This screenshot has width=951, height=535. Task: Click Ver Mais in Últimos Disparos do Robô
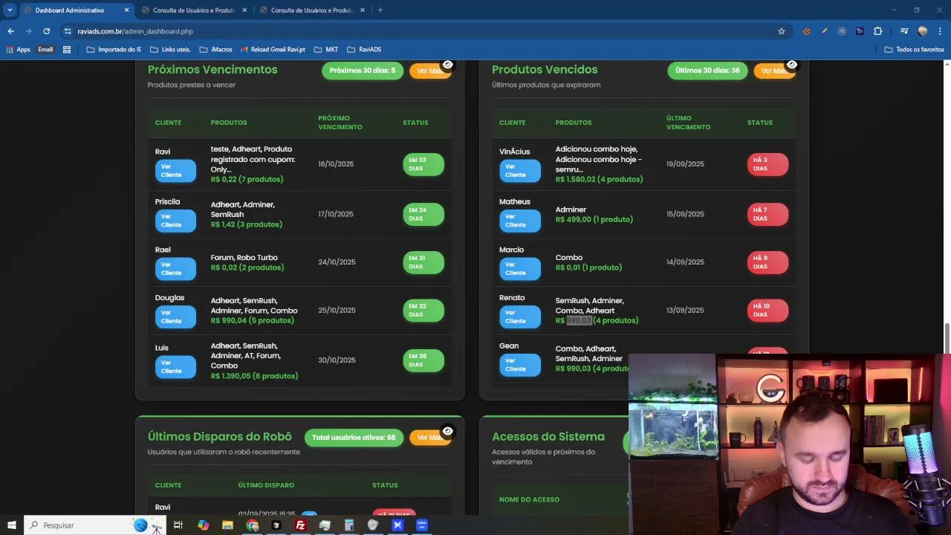coord(430,438)
